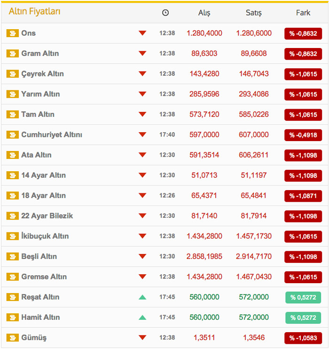Viewport: 329px width, 350px height.
Task: Click the gold icon beside Gram Altın
Action: pyautogui.click(x=13, y=54)
